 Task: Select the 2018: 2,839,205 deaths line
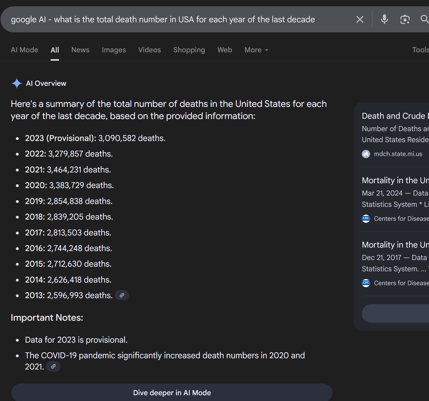[x=69, y=217]
